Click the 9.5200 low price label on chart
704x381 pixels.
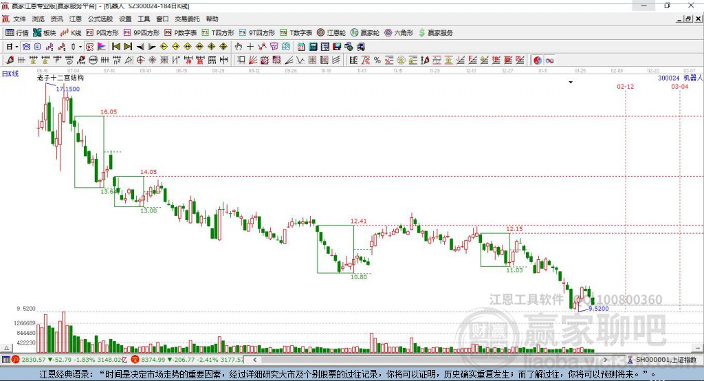click(x=599, y=309)
